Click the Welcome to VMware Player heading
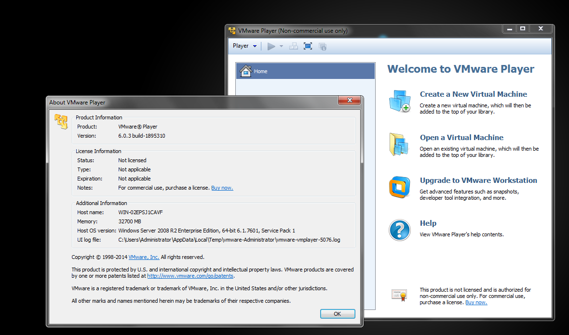The image size is (569, 335). click(x=461, y=69)
